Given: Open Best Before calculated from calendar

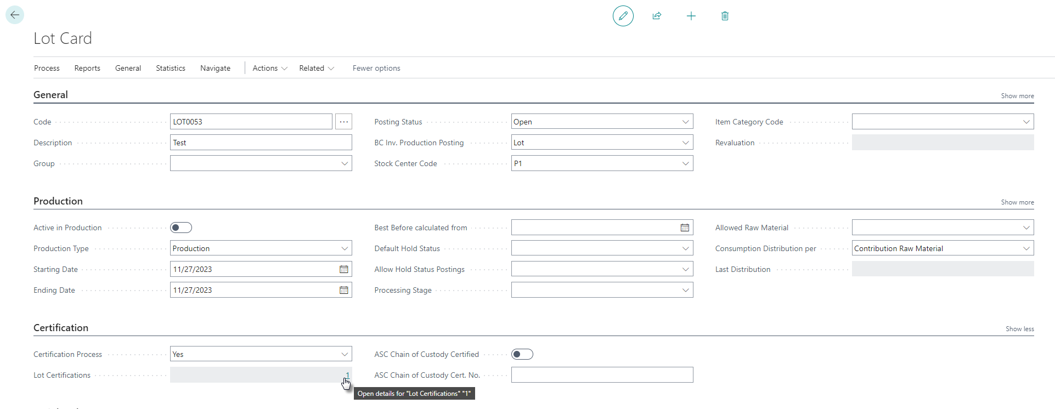Looking at the screenshot, I should coord(685,228).
